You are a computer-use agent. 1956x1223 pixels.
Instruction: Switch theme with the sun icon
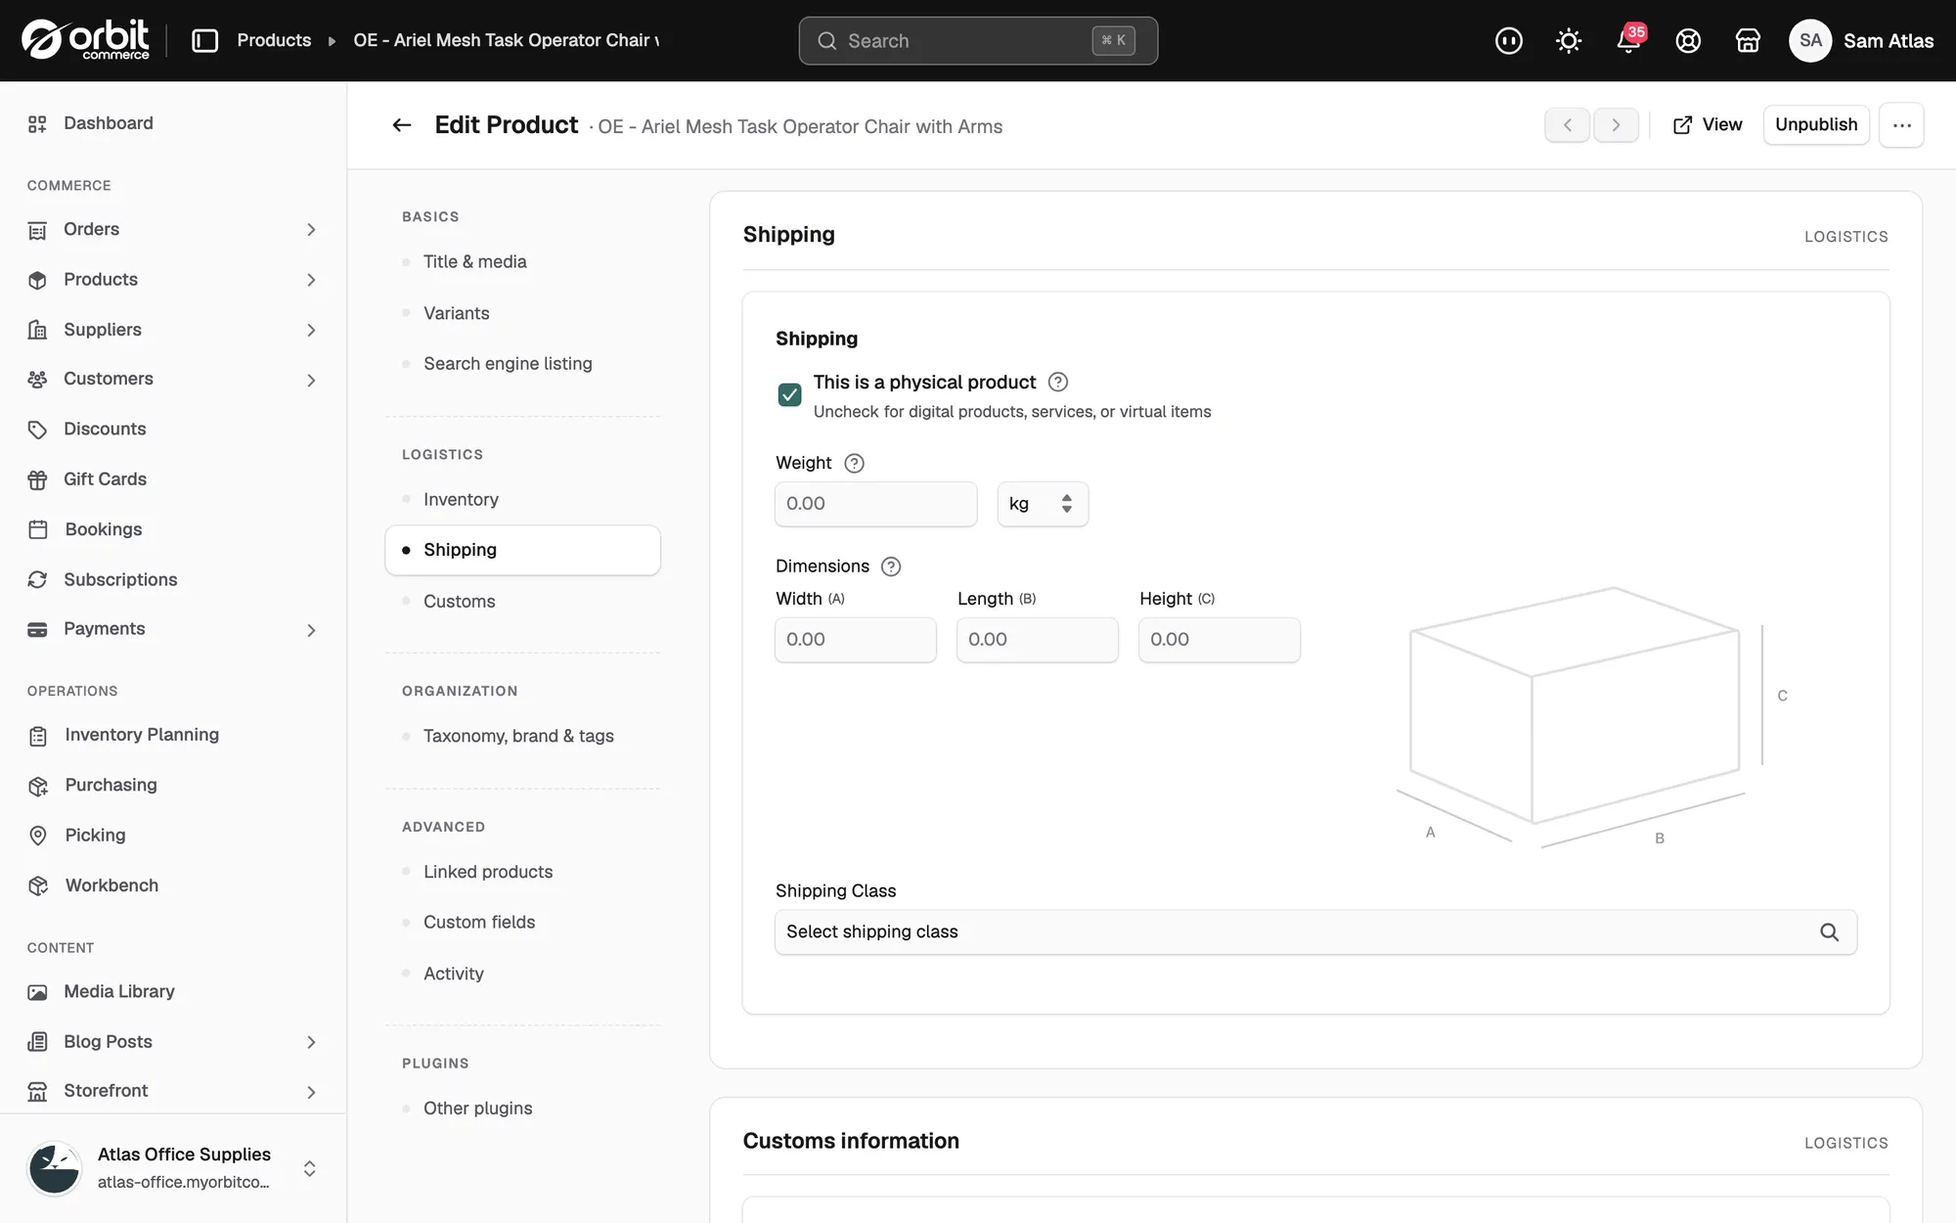pyautogui.click(x=1569, y=40)
